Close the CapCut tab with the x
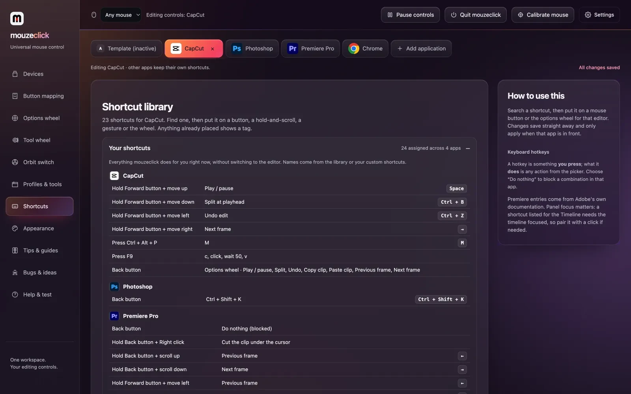 point(213,49)
